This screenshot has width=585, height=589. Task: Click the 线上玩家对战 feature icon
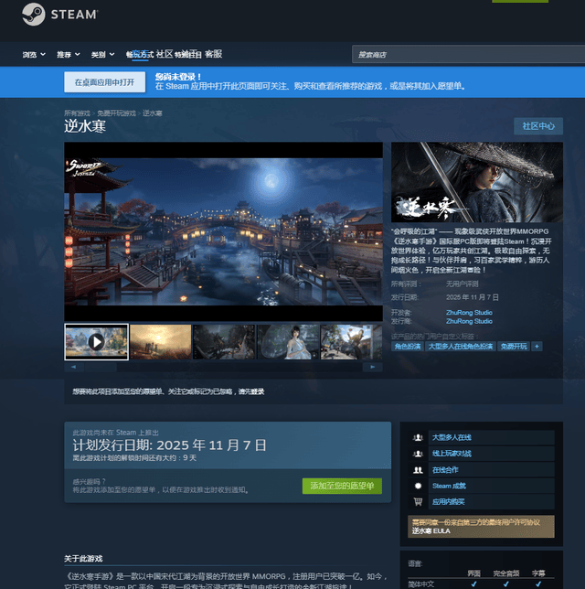pos(418,454)
